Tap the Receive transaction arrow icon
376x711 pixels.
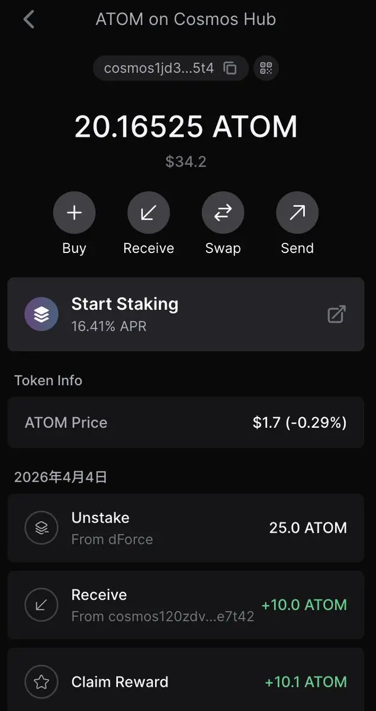[41, 604]
